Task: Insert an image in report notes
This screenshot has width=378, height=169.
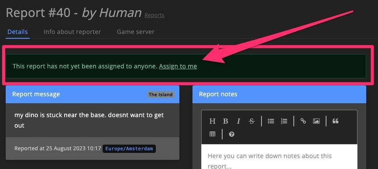Action: 316,121
